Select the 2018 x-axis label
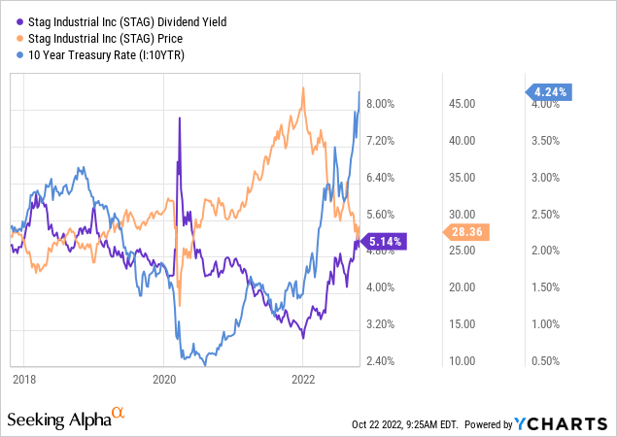This screenshot has width=617, height=437. tap(25, 377)
